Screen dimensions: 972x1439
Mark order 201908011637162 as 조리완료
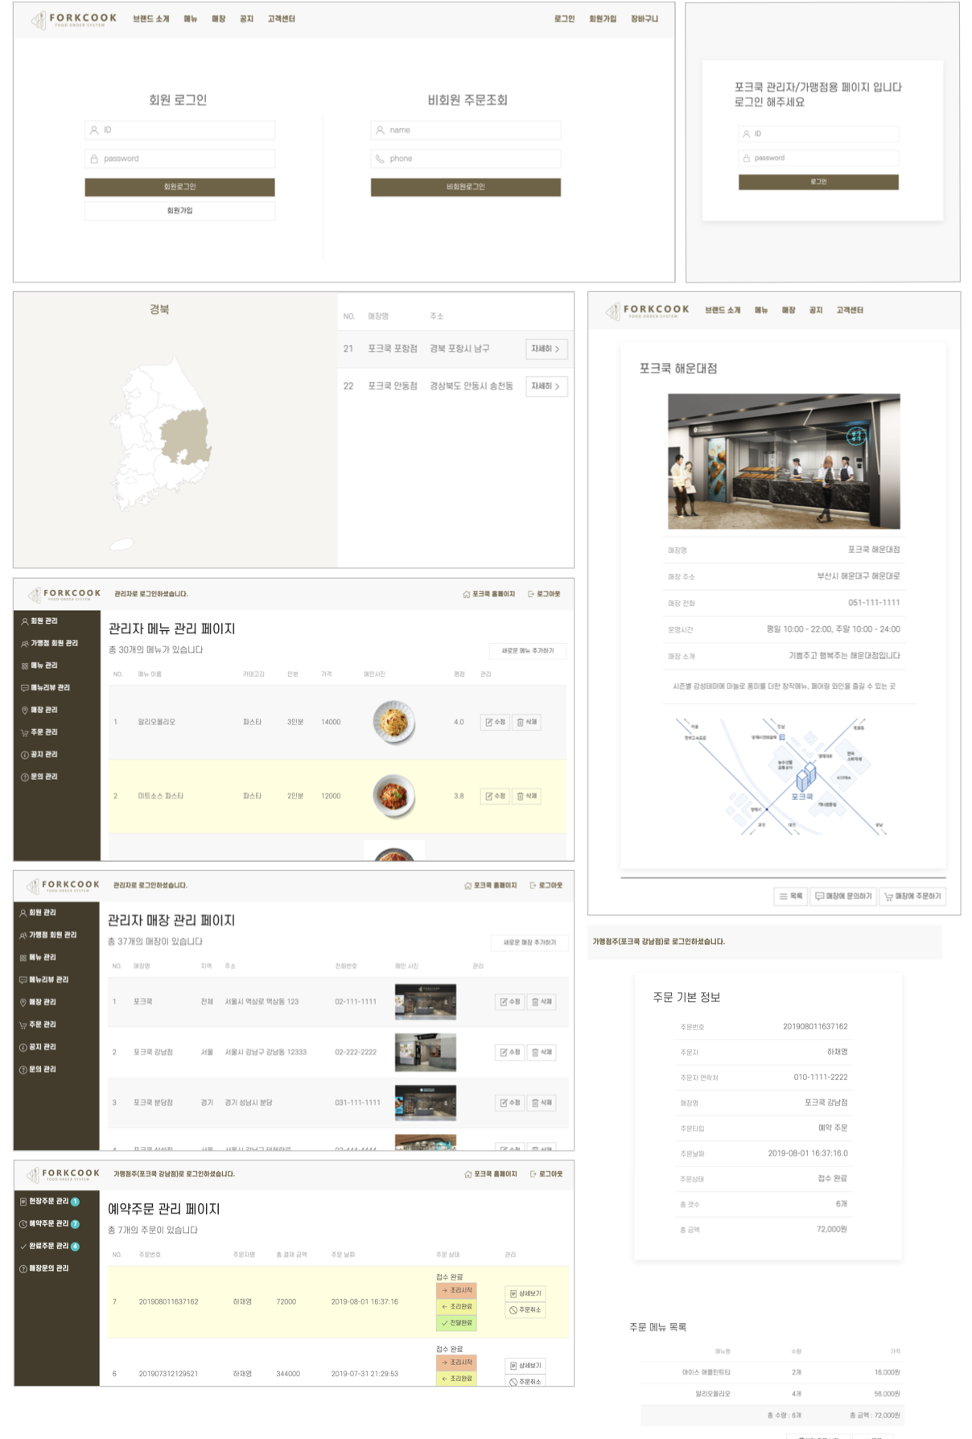456,1306
